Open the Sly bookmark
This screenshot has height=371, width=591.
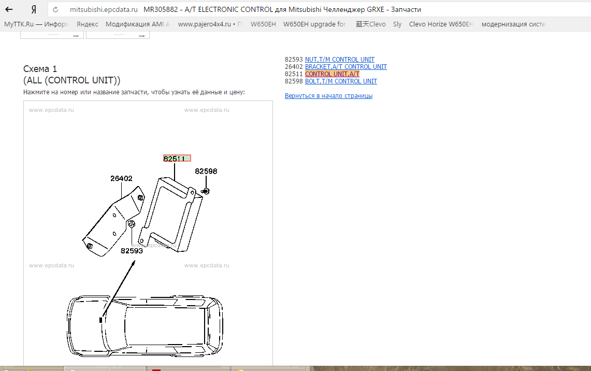[x=397, y=24]
